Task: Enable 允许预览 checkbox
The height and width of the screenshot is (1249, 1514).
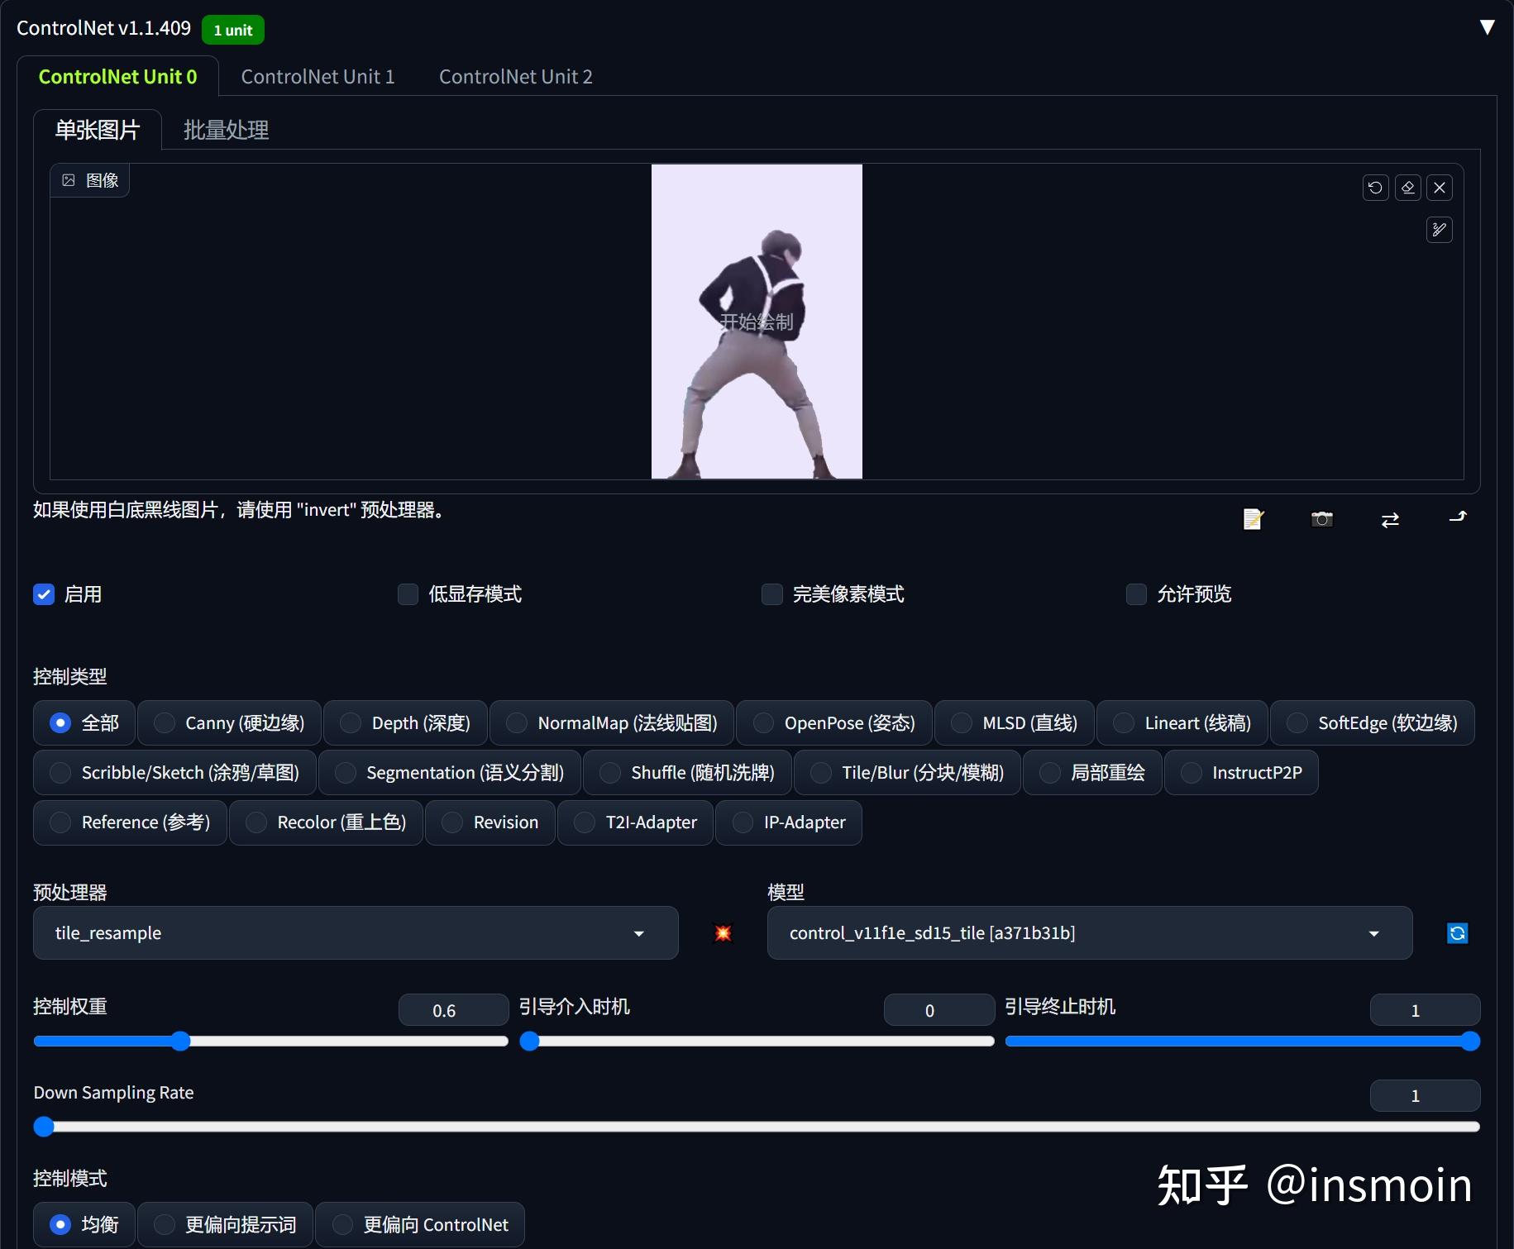Action: pyautogui.click(x=1137, y=594)
